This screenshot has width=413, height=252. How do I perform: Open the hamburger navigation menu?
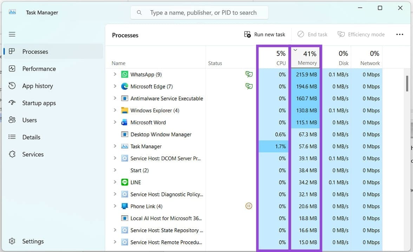tap(12, 34)
